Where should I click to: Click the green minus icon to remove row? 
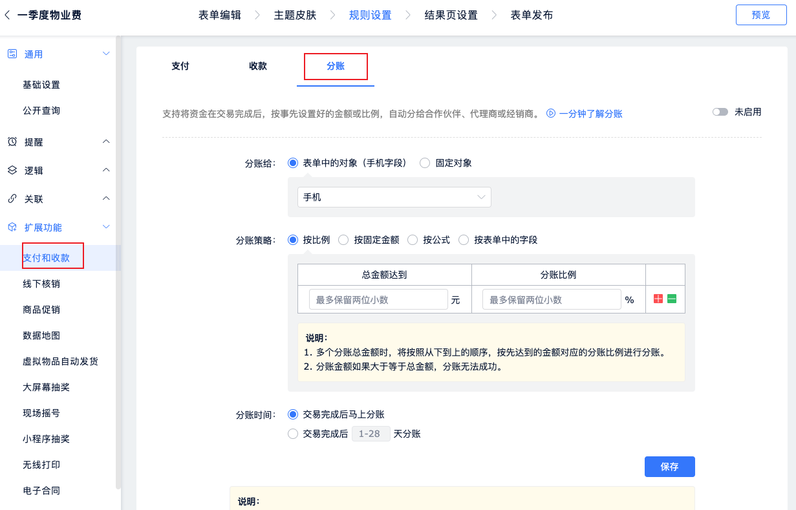tap(672, 299)
